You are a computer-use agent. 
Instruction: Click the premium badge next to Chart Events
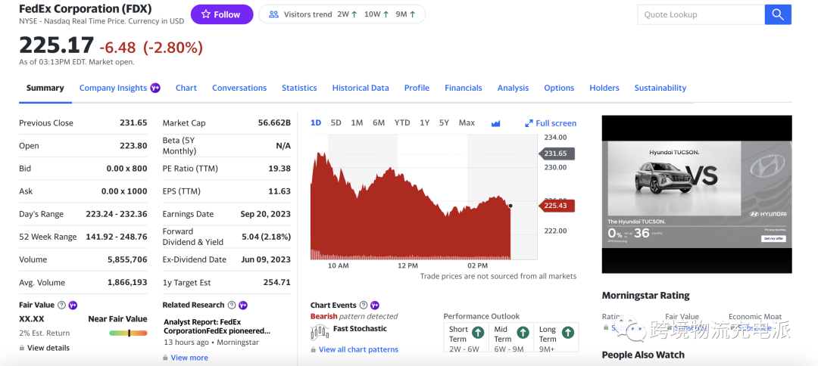click(x=375, y=305)
